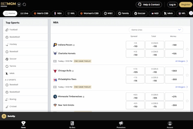
Task: Bet under 225.5 total
Action: (155, 79)
